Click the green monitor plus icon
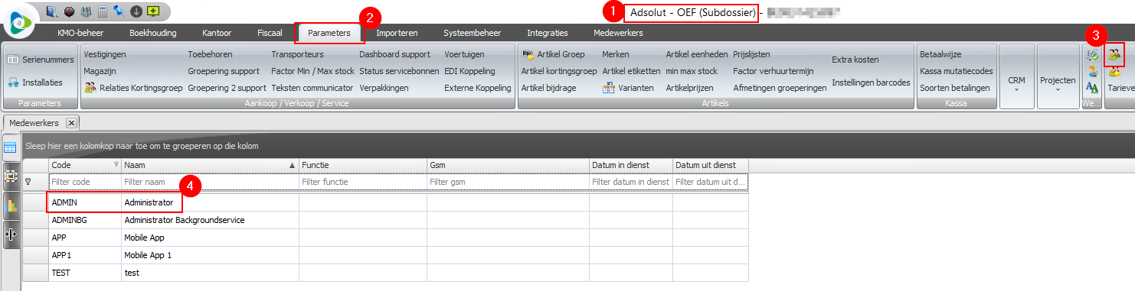This screenshot has width=1135, height=291. pyautogui.click(x=152, y=11)
